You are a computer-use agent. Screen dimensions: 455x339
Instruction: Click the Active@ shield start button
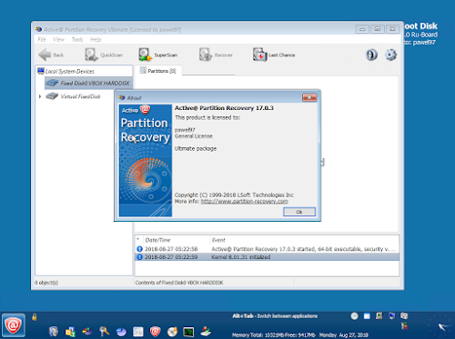tap(14, 325)
